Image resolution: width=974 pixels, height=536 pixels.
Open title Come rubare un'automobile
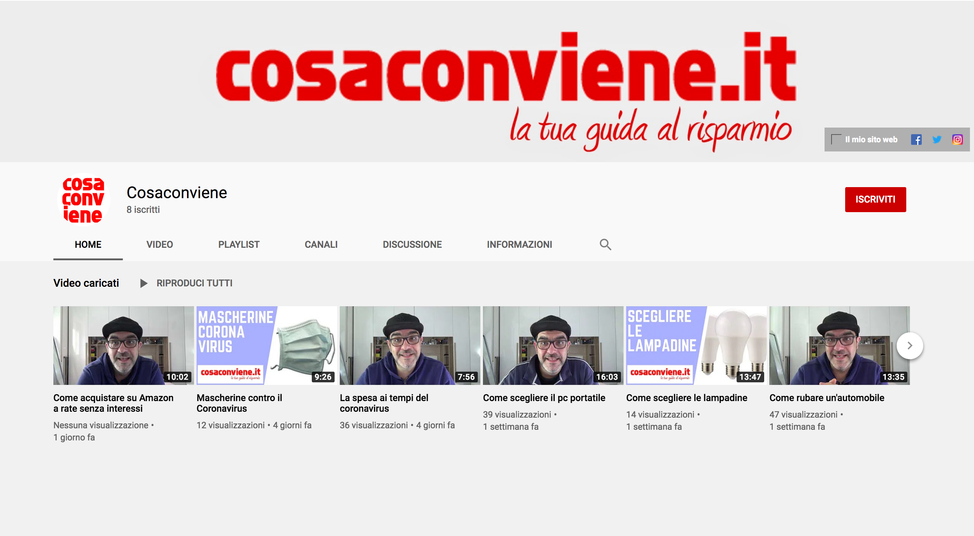point(826,398)
